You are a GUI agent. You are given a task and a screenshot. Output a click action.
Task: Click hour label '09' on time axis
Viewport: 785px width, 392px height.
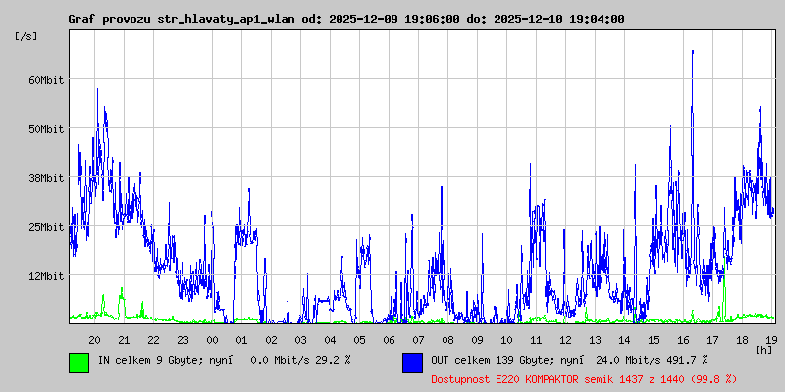pos(477,340)
